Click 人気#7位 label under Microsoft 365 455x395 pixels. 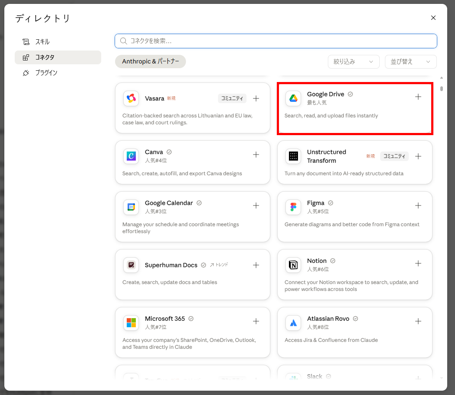(156, 327)
